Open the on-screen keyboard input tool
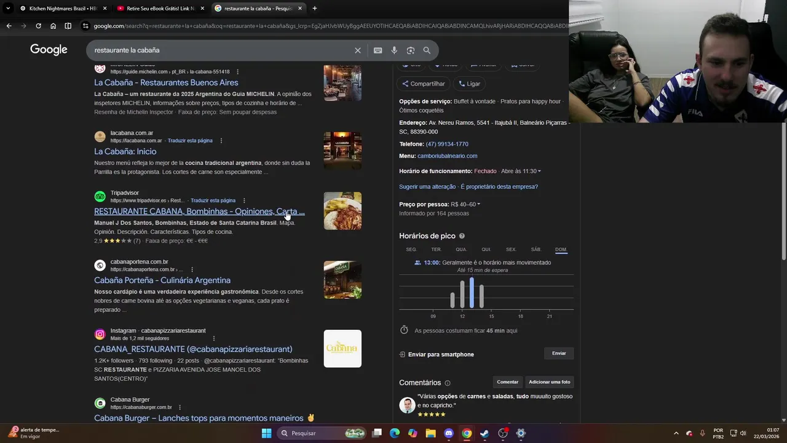The image size is (787, 443). (x=378, y=50)
